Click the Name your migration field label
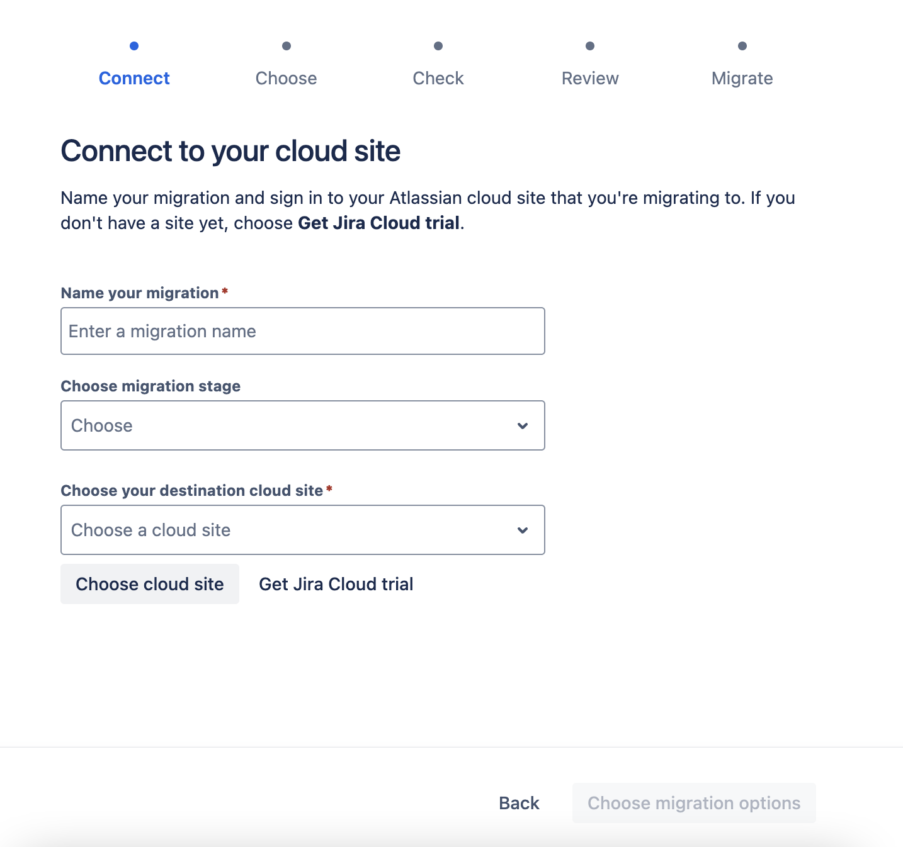 click(140, 293)
